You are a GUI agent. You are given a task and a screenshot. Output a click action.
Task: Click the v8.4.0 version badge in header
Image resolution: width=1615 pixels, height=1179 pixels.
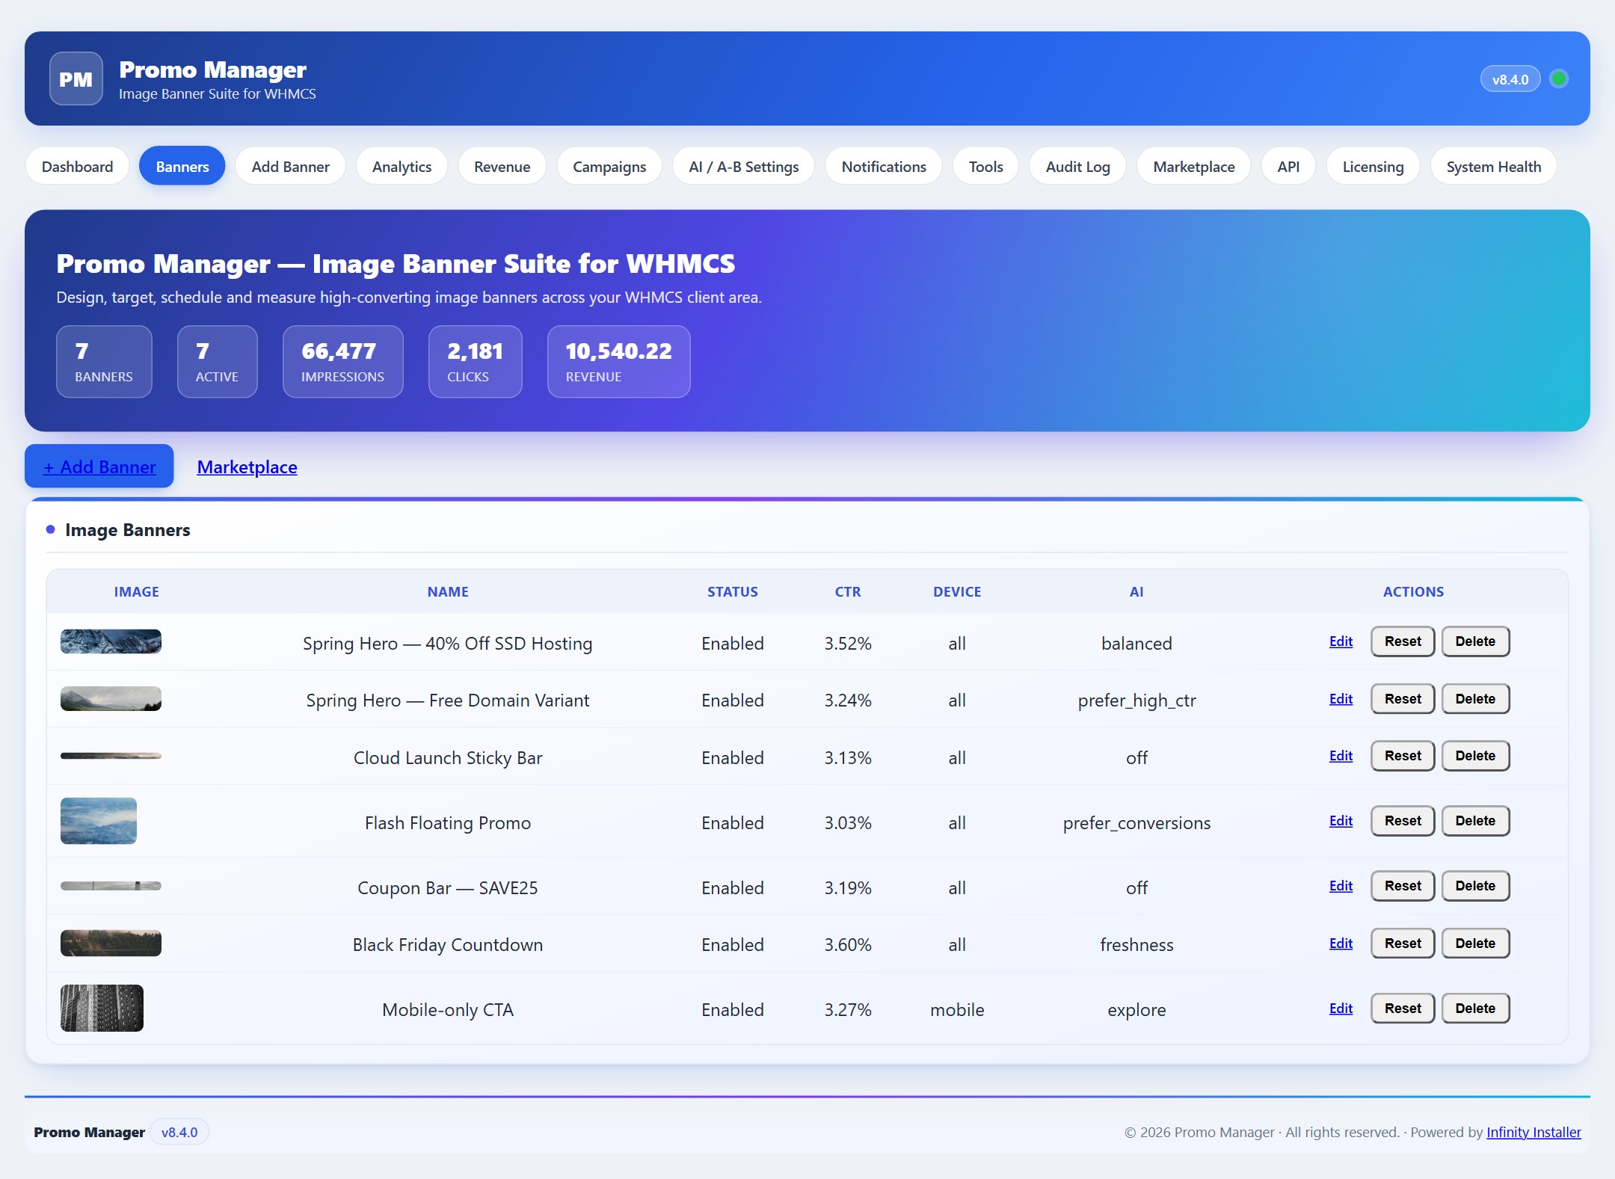click(1510, 79)
